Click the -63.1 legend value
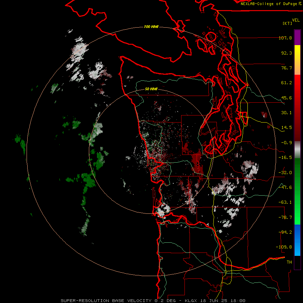 point(285,202)
